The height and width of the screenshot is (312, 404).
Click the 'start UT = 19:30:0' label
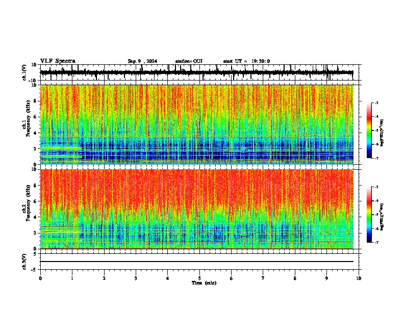click(x=246, y=61)
